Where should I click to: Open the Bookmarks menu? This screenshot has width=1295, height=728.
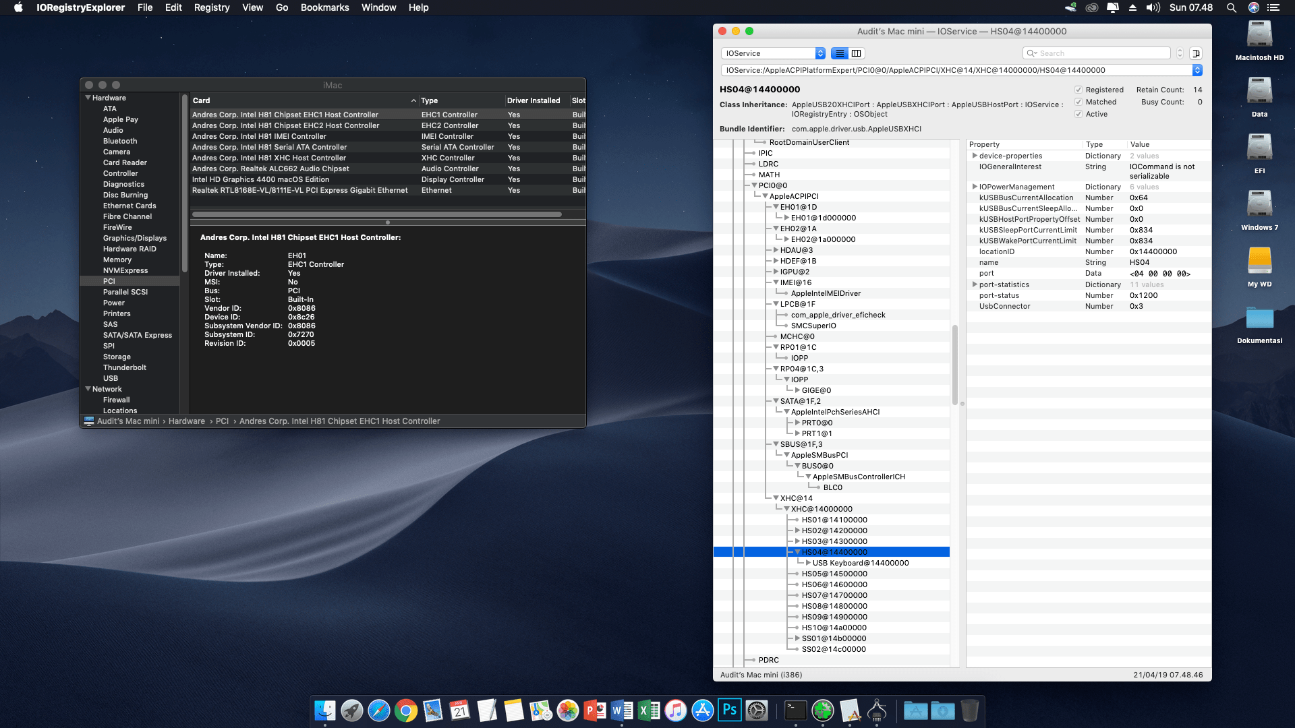tap(324, 7)
